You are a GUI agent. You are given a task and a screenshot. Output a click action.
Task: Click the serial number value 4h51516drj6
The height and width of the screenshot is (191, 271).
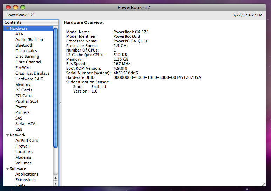[x=126, y=73]
